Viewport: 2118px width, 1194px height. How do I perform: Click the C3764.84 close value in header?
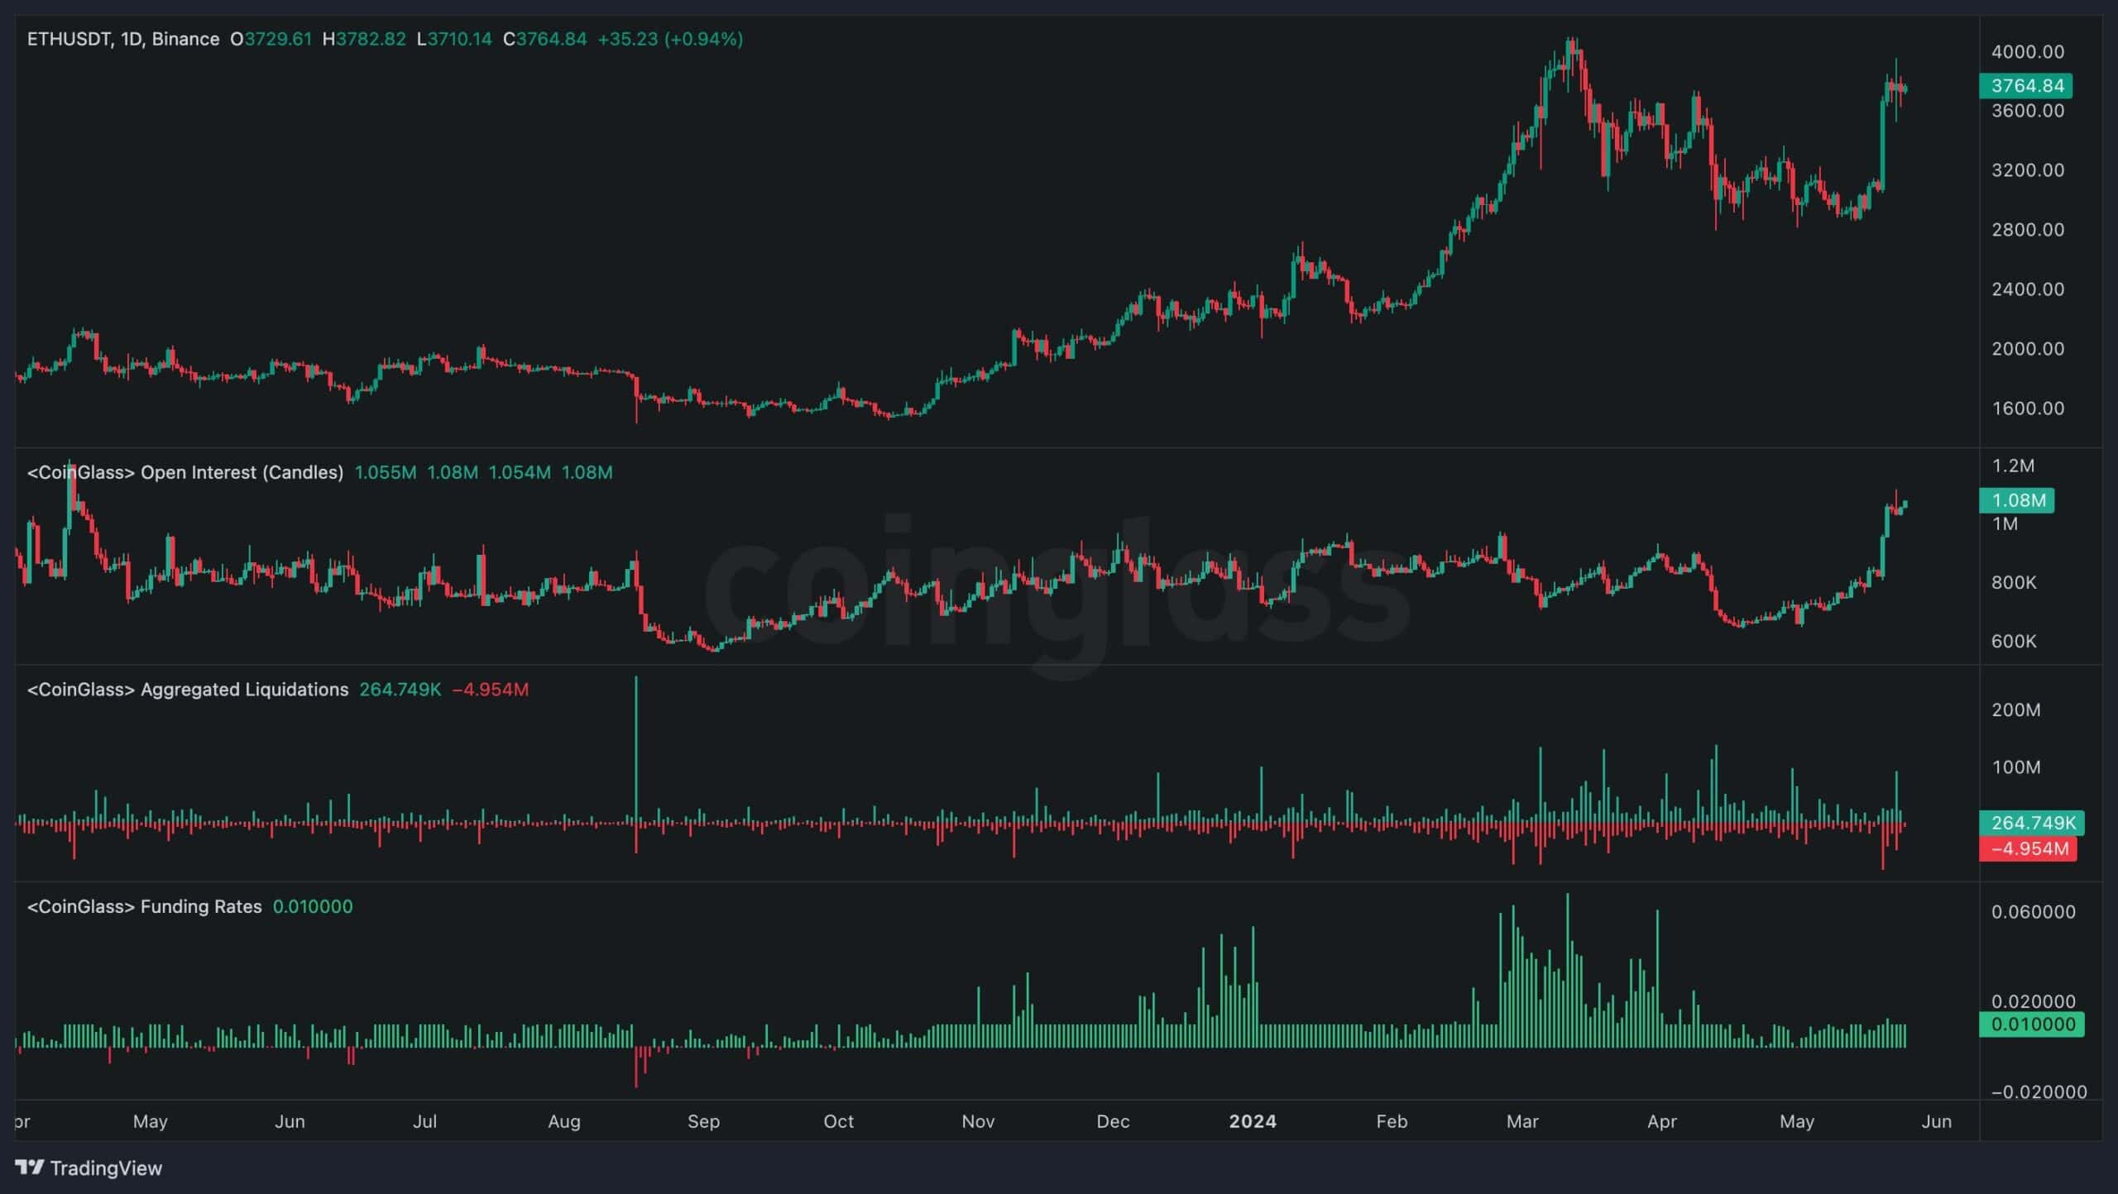coord(545,39)
